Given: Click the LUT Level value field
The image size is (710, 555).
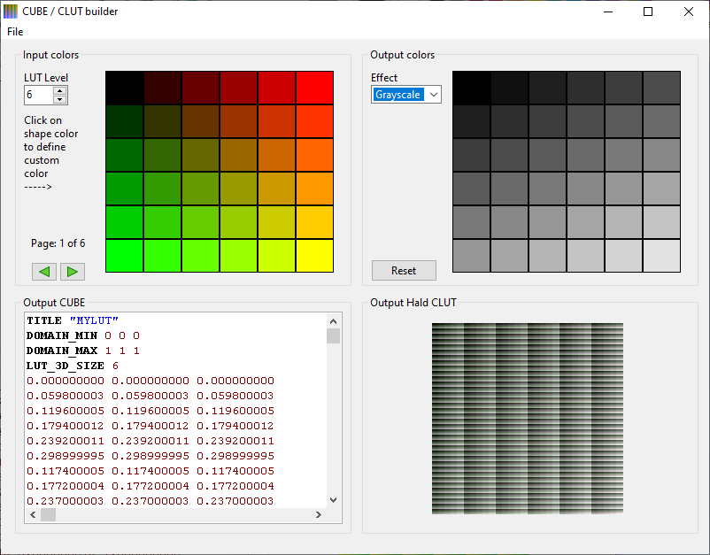Looking at the screenshot, I should coord(39,95).
